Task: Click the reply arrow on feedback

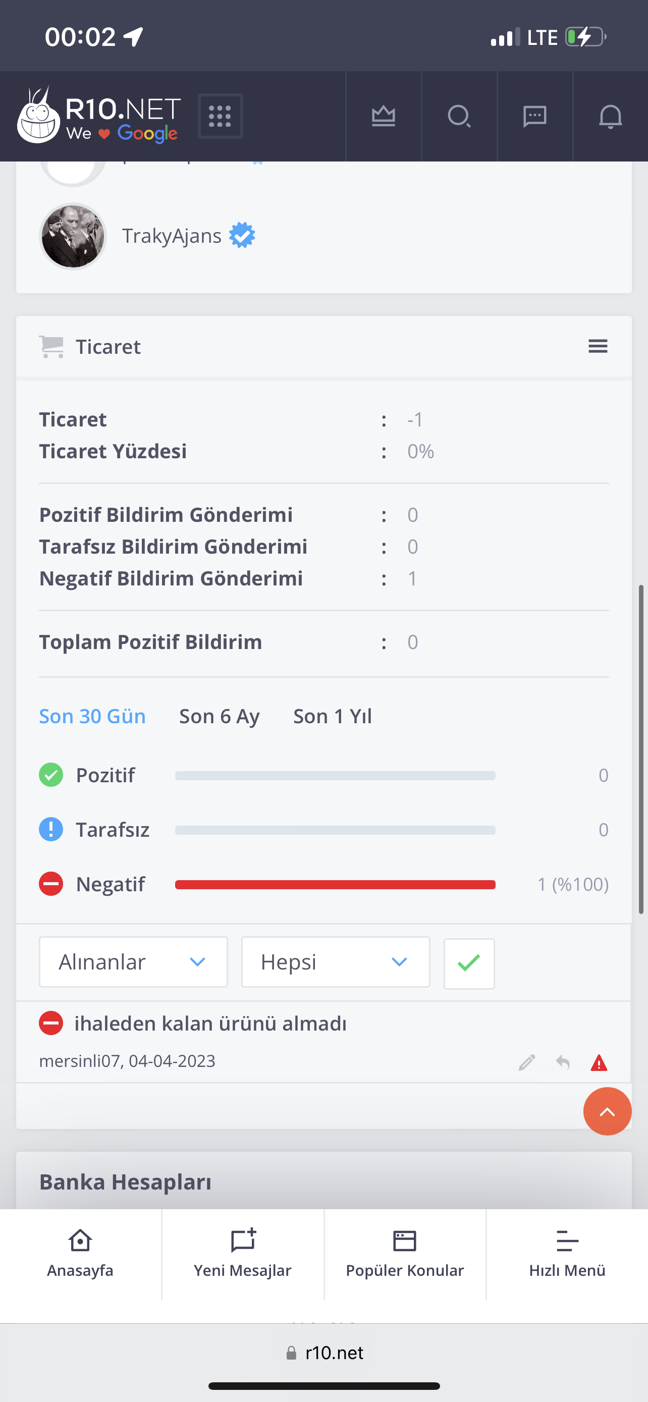Action: (563, 1062)
